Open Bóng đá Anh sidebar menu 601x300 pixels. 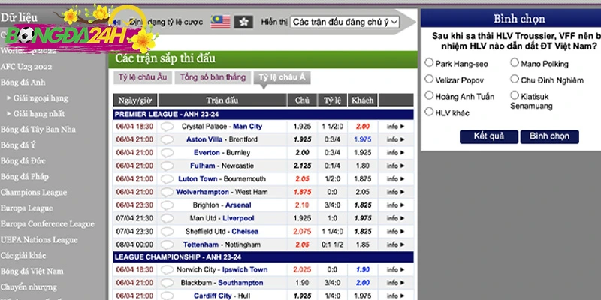[x=23, y=82]
